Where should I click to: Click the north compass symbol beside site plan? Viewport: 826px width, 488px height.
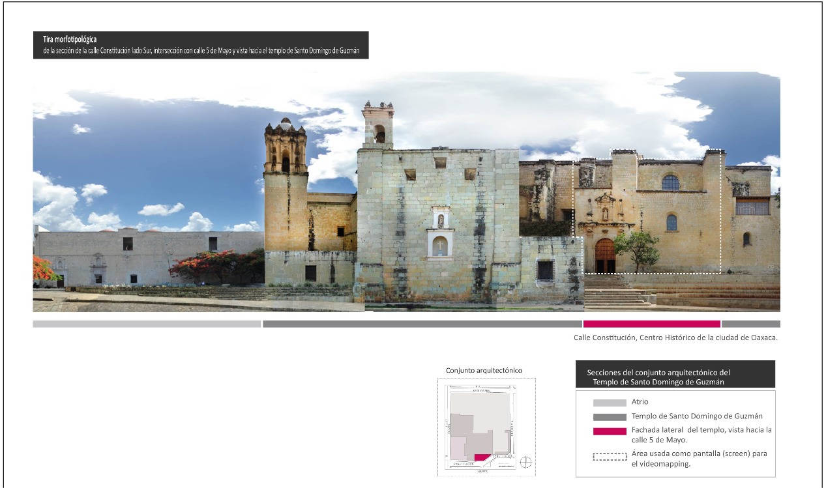pyautogui.click(x=526, y=463)
